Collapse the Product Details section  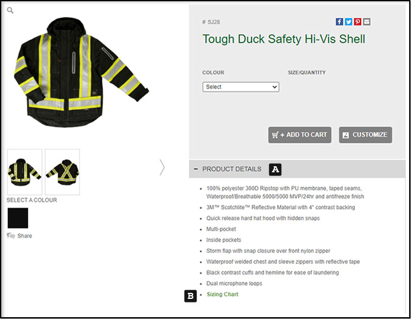(195, 169)
